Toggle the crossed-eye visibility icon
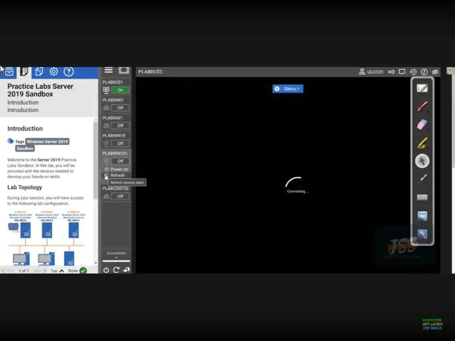 click(x=435, y=71)
